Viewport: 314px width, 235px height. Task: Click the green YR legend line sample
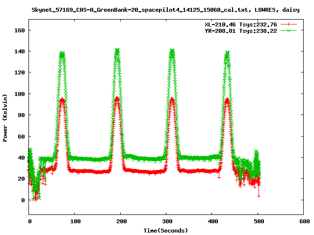288,30
